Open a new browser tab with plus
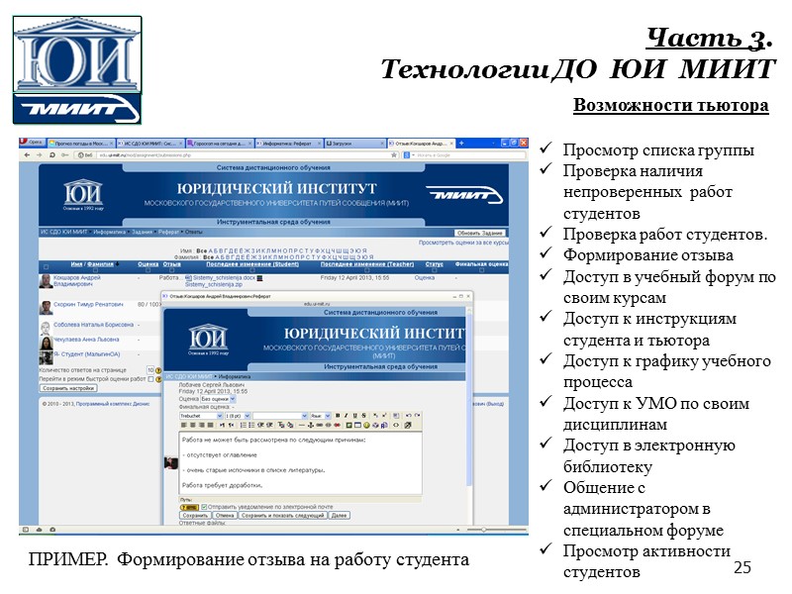This screenshot has width=792, height=594. pyautogui.click(x=461, y=144)
